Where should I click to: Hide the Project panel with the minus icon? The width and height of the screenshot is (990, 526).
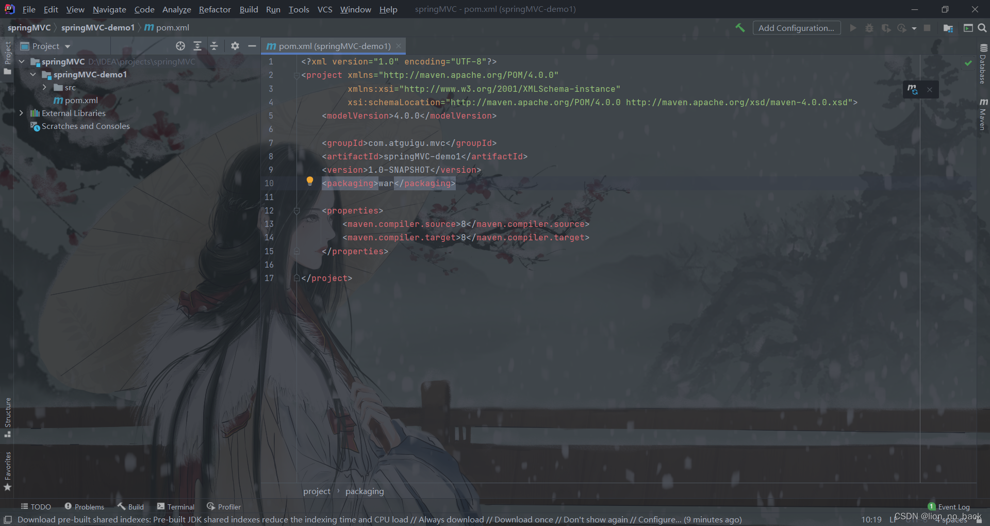pyautogui.click(x=252, y=46)
